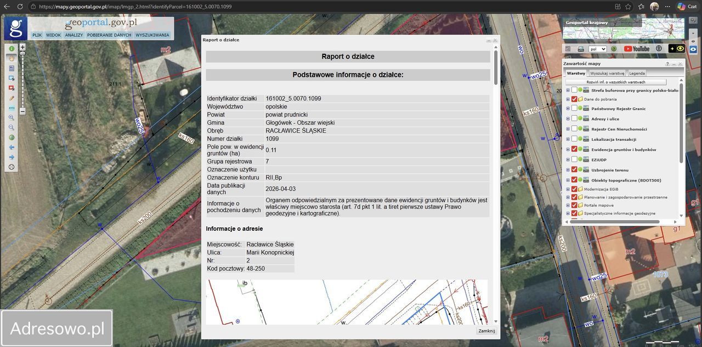702x347 pixels.
Task: Enable Adresy i ulice layer checkbox
Action: 574,118
